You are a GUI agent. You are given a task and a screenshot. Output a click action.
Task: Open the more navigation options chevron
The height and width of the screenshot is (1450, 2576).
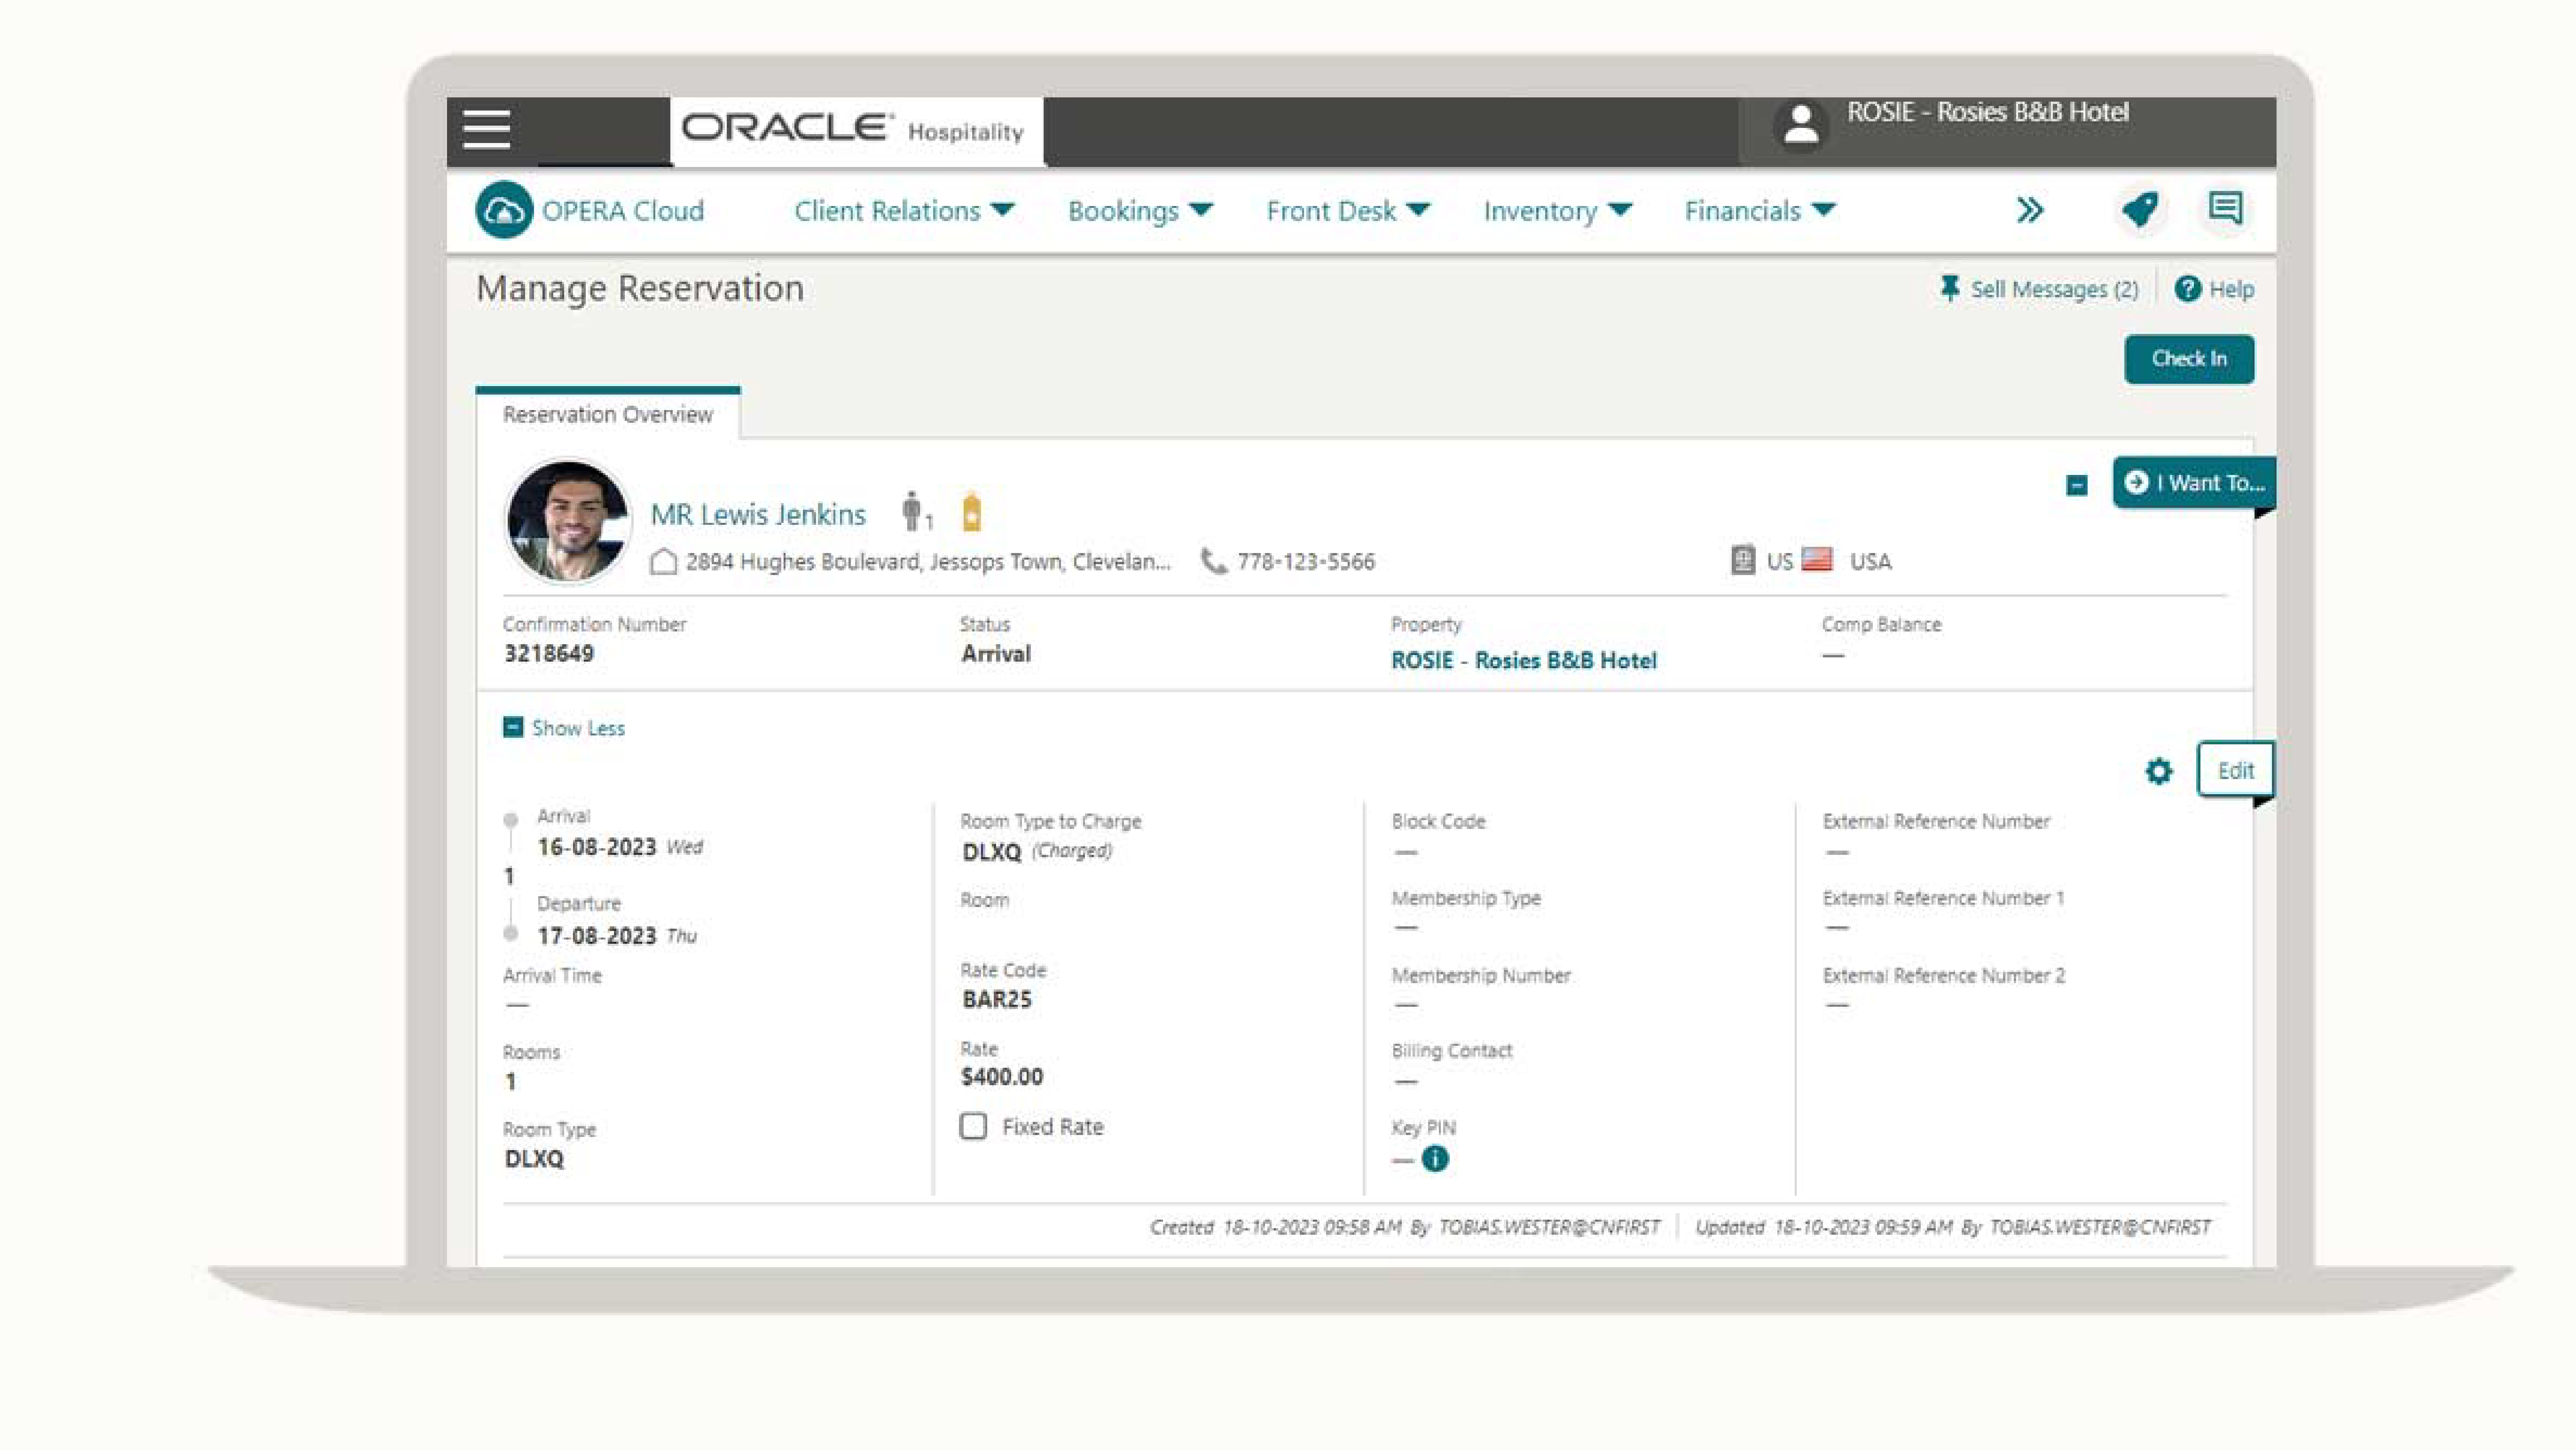coord(2031,210)
